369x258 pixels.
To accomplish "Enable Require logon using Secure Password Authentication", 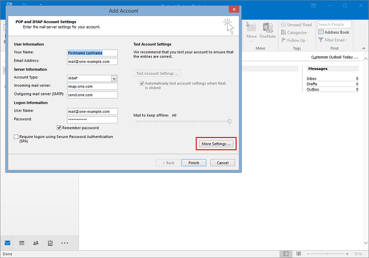I will point(16,137).
